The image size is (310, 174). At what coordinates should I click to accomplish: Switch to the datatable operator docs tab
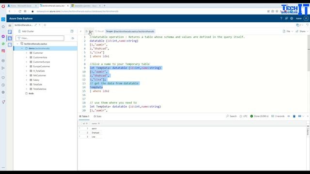86,6
